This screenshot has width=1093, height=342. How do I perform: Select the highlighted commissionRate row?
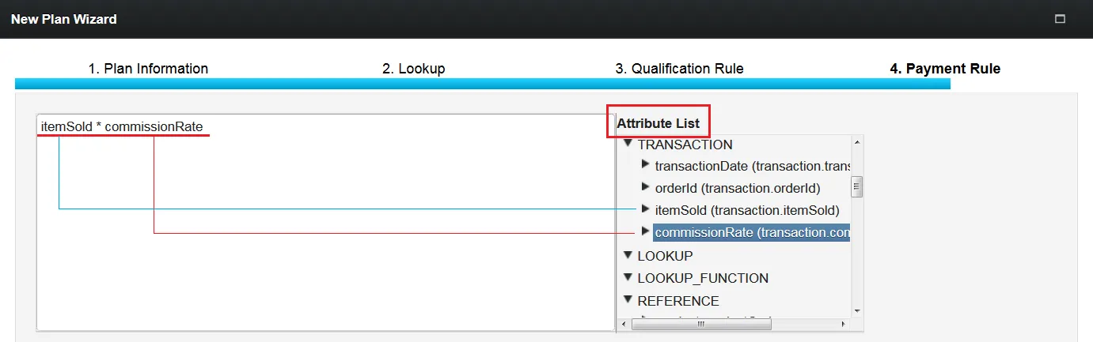click(752, 233)
